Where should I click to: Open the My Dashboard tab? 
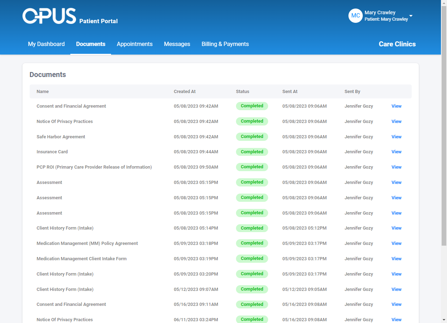click(46, 44)
